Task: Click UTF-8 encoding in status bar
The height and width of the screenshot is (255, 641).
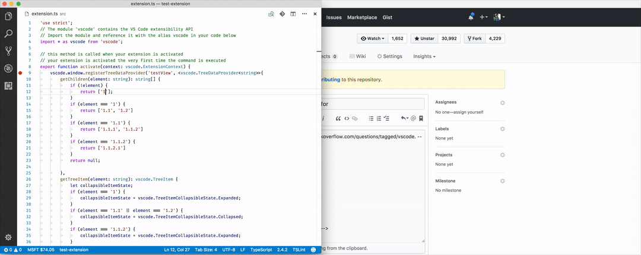Action: click(x=229, y=250)
